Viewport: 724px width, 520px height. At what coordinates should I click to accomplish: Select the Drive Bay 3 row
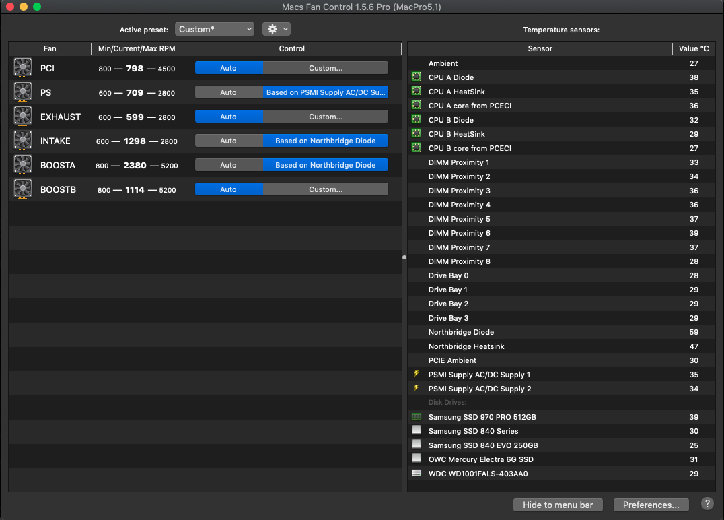pyautogui.click(x=561, y=318)
